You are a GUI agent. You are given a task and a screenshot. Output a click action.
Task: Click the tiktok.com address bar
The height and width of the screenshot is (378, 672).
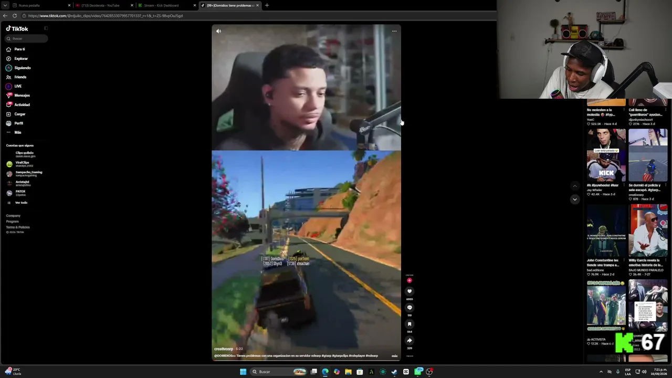pyautogui.click(x=257, y=16)
